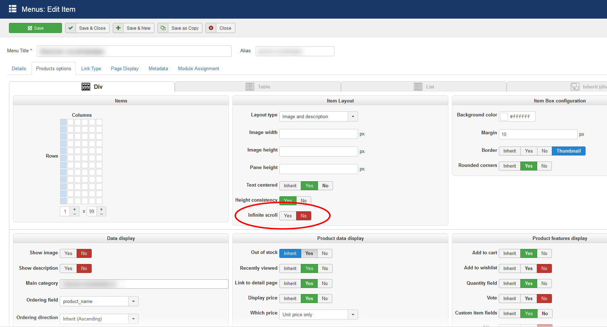Set Infinite scroll to No
607x327 pixels.
pos(304,216)
